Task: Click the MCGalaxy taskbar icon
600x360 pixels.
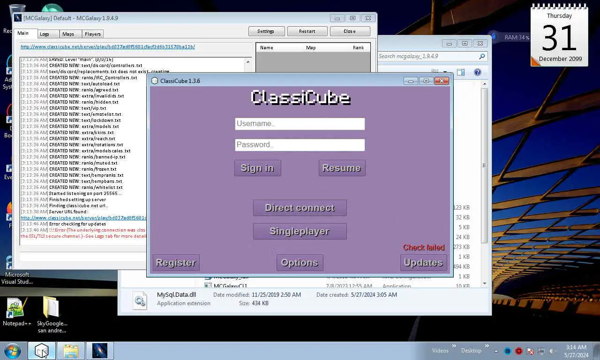Action: (x=99, y=351)
